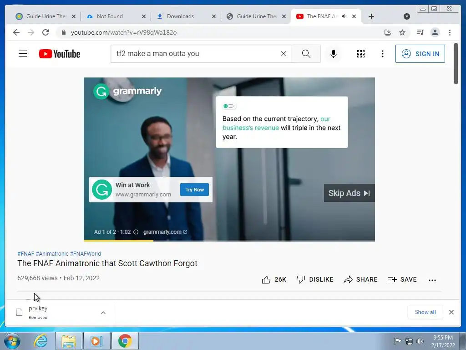Skip the Grammarly ads

tap(349, 193)
